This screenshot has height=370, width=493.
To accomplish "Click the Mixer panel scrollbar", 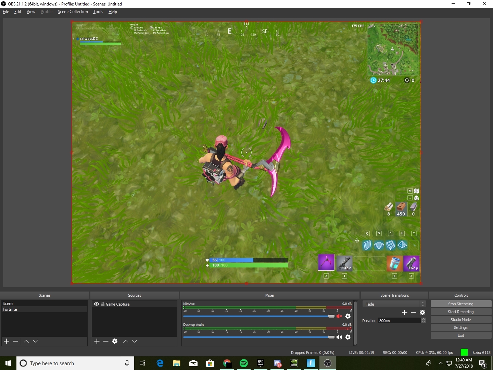I will click(x=355, y=323).
